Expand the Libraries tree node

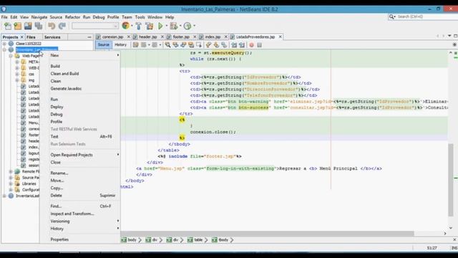coord(11,183)
